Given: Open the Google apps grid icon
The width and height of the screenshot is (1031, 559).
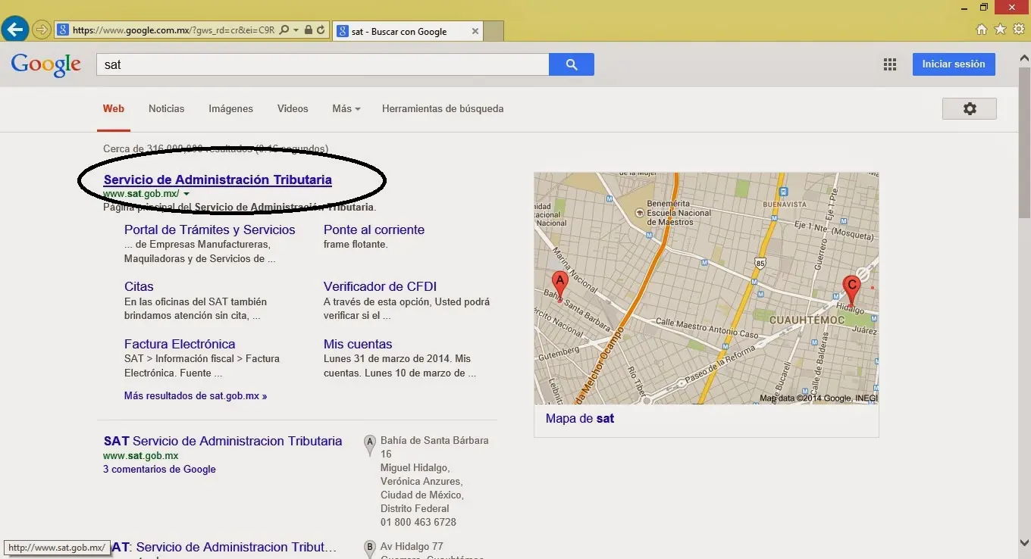Looking at the screenshot, I should pyautogui.click(x=890, y=64).
